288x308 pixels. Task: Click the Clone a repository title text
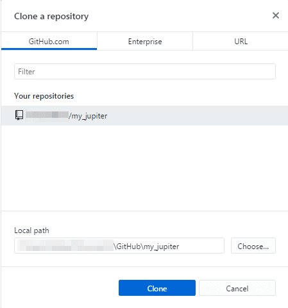coord(51,17)
